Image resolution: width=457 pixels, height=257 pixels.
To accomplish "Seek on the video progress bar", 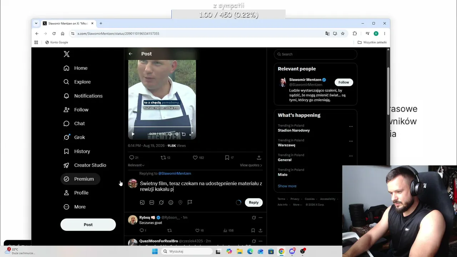I will (x=162, y=127).
